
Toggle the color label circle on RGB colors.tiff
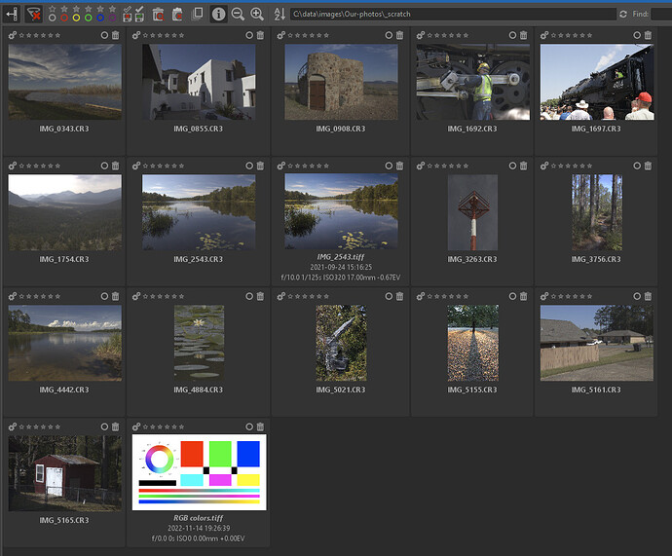(x=248, y=426)
